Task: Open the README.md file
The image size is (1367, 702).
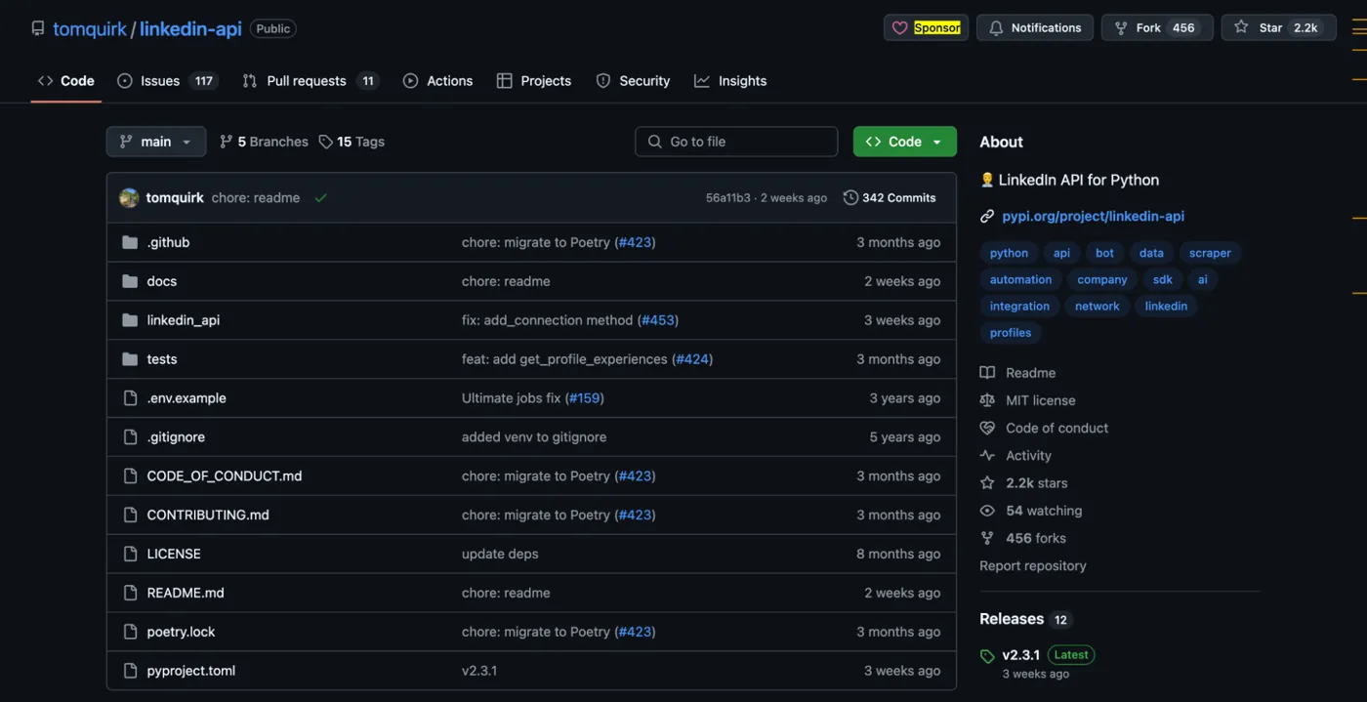Action: [186, 593]
